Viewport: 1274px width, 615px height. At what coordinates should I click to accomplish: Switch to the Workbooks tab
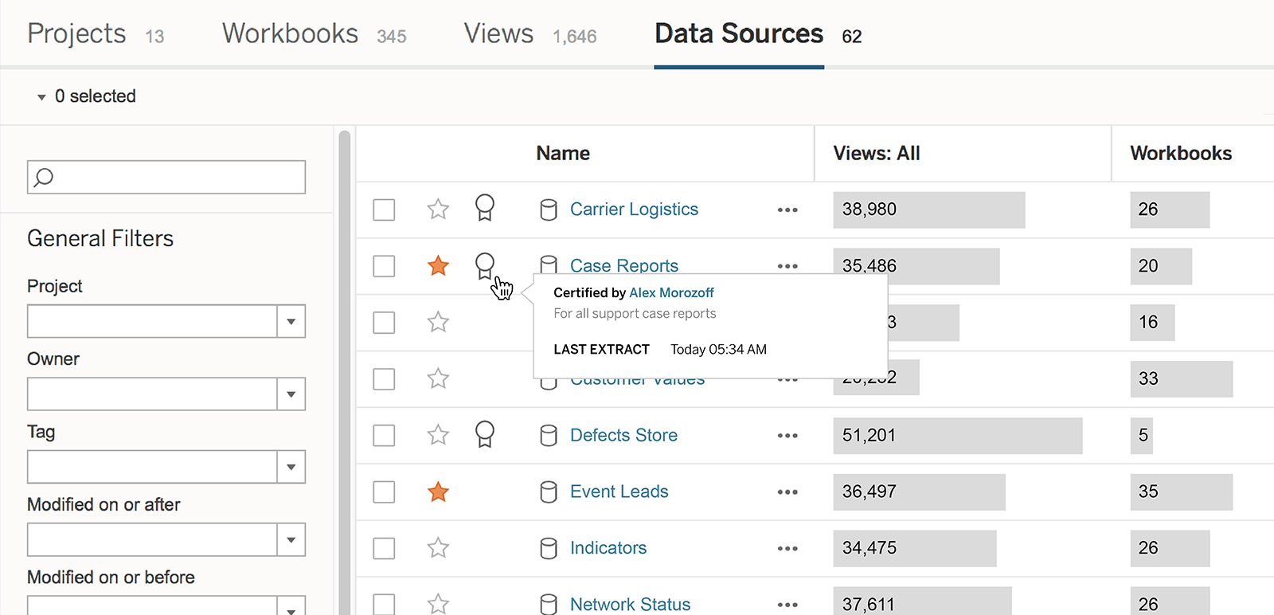pos(291,34)
